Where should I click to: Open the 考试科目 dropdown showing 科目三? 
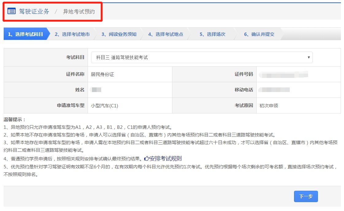point(201,57)
